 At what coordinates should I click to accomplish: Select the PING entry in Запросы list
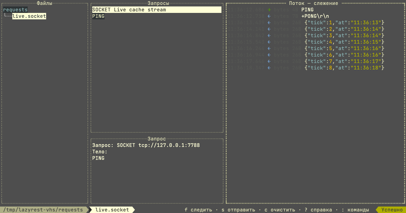coord(98,16)
